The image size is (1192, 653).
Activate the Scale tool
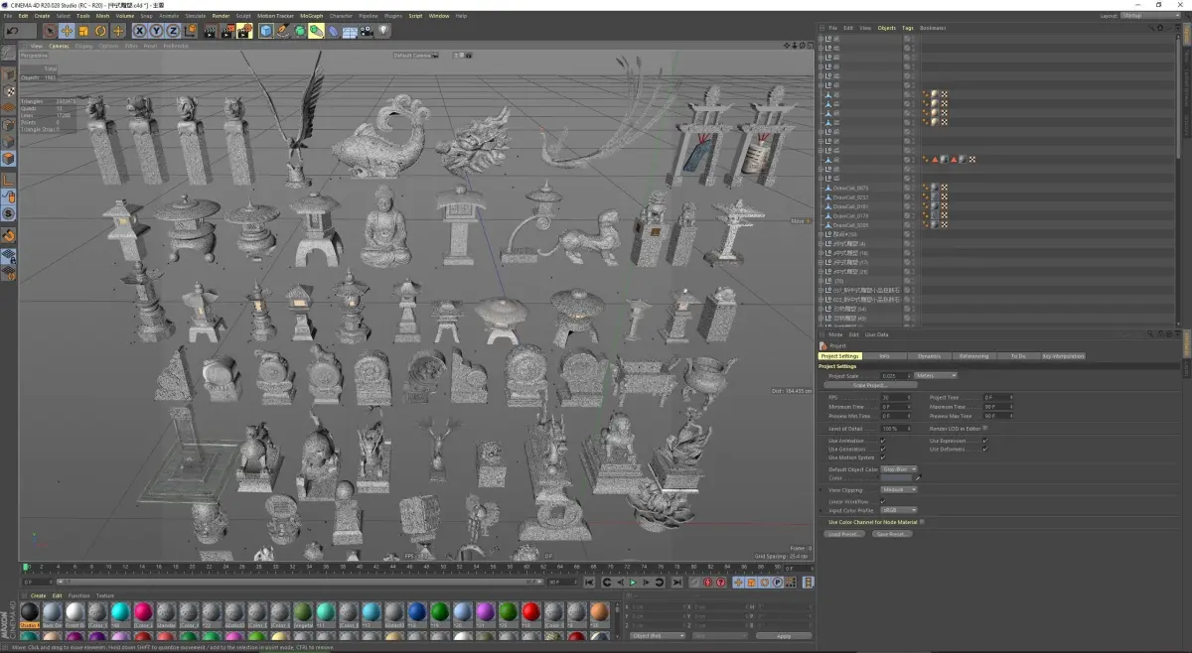(x=83, y=31)
